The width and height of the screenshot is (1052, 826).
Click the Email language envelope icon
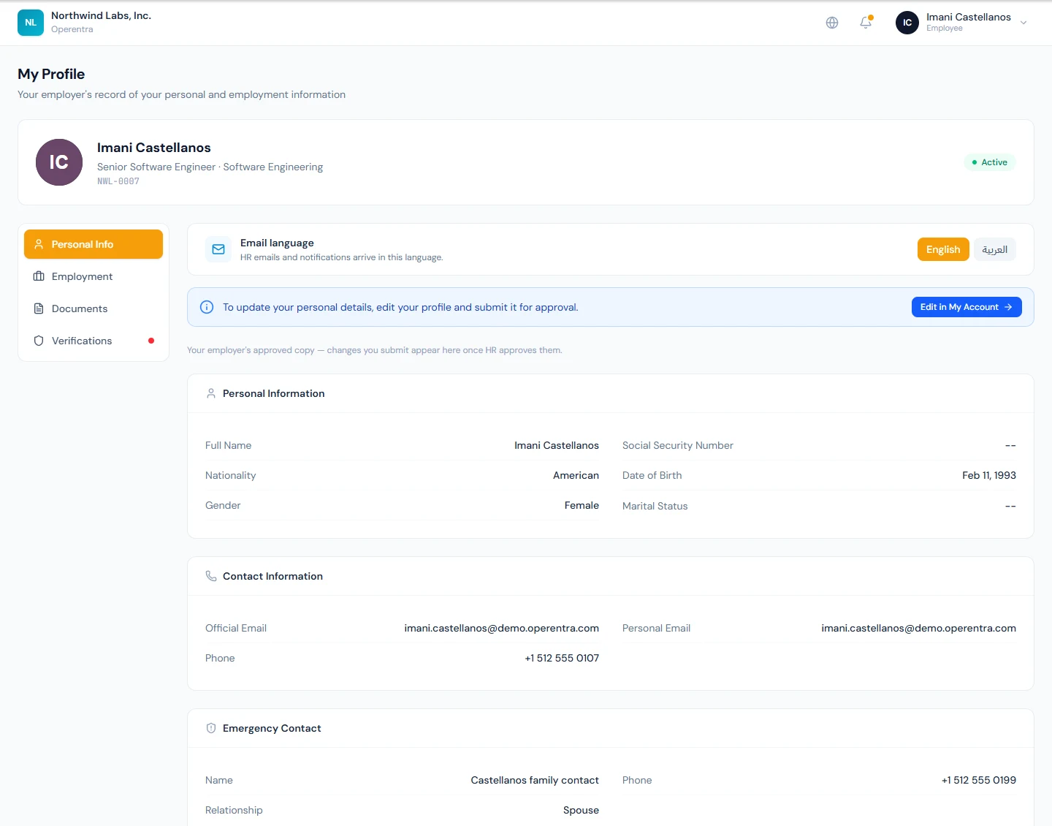coord(218,249)
